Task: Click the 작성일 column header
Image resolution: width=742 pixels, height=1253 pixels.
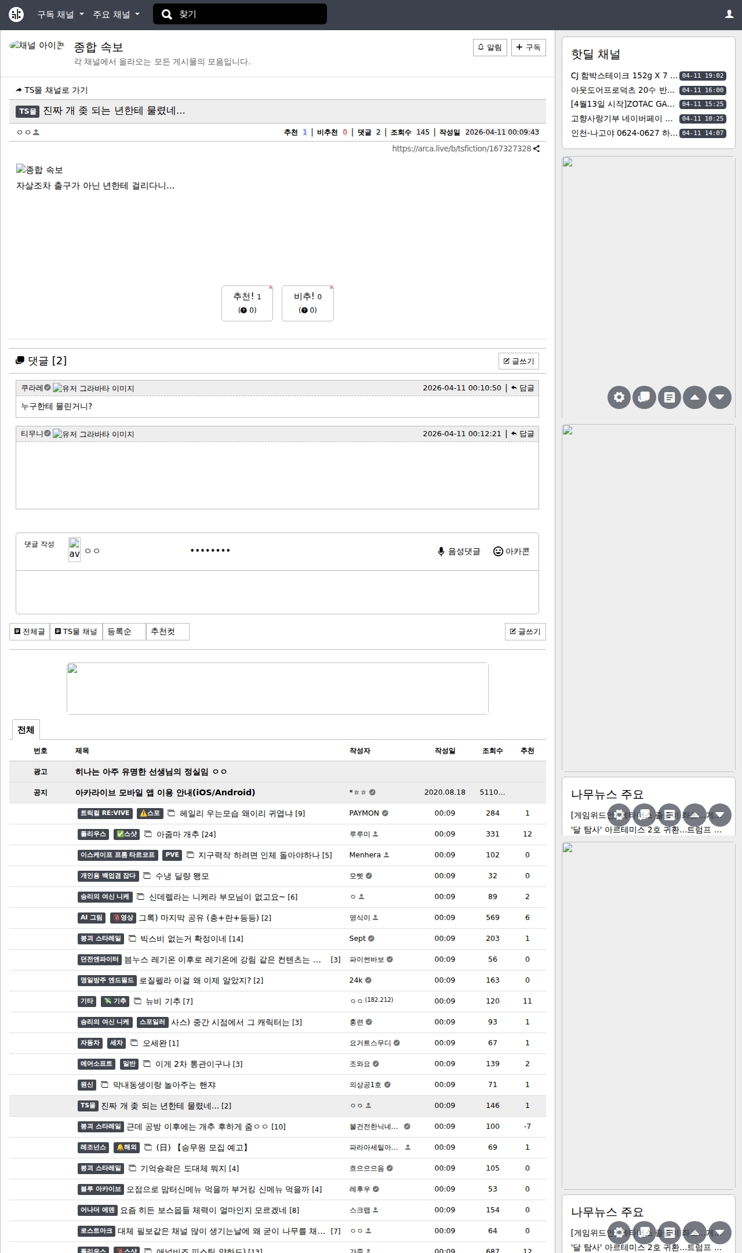Action: coord(445,751)
